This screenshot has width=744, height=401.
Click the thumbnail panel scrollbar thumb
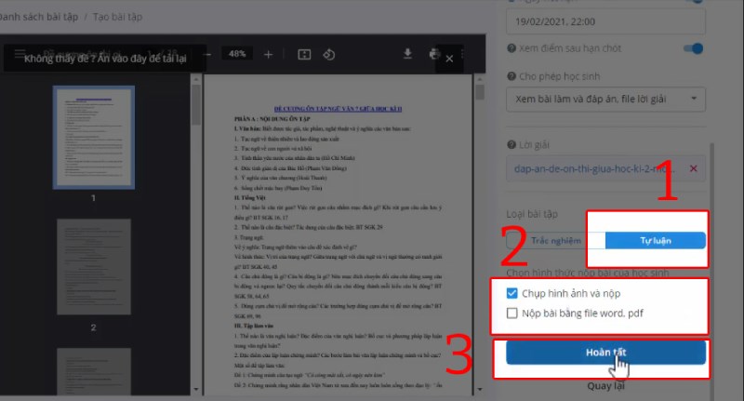[x=196, y=105]
